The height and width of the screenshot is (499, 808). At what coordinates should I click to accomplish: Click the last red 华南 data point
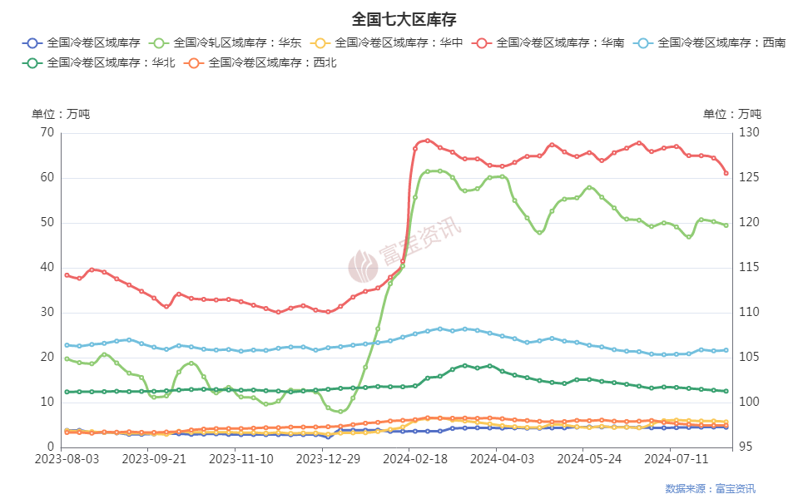(726, 173)
